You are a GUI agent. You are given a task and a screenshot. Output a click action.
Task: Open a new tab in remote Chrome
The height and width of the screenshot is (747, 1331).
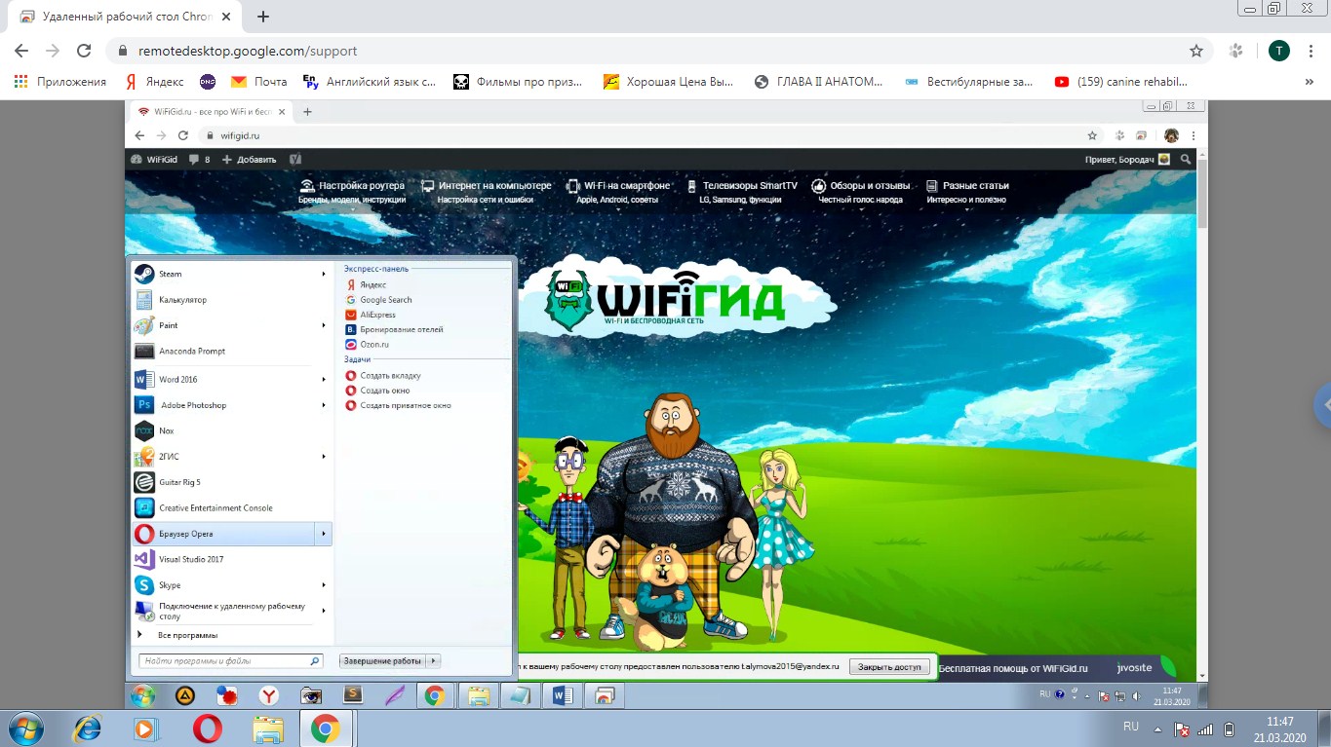pos(307,112)
